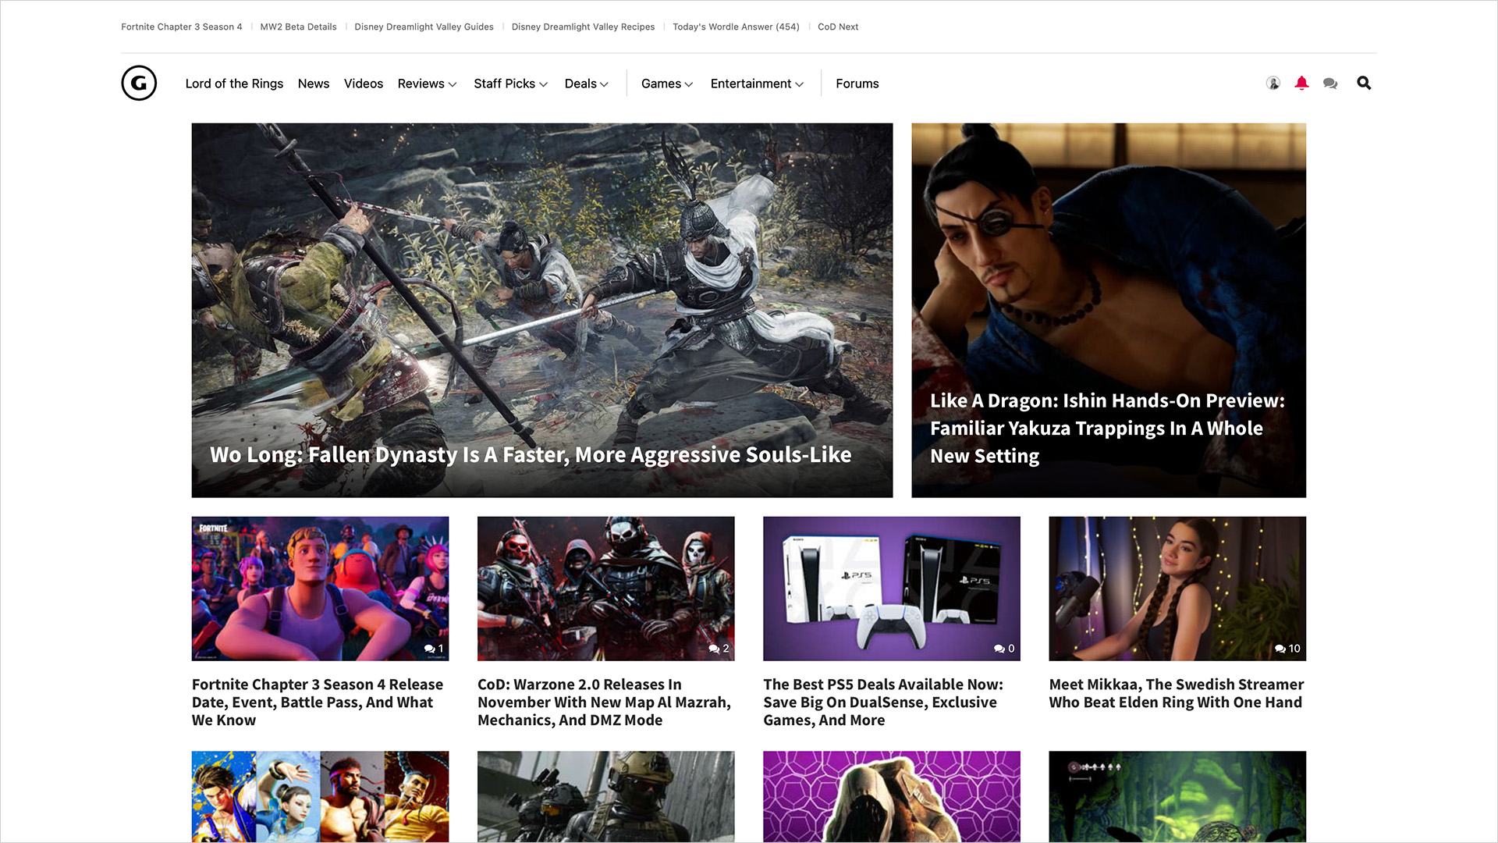The image size is (1498, 843).
Task: Click comment count on Mikkaa streamer thumbnail
Action: (1287, 649)
